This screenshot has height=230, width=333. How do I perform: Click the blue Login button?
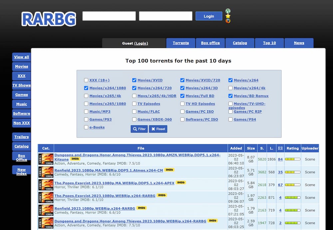point(209,16)
